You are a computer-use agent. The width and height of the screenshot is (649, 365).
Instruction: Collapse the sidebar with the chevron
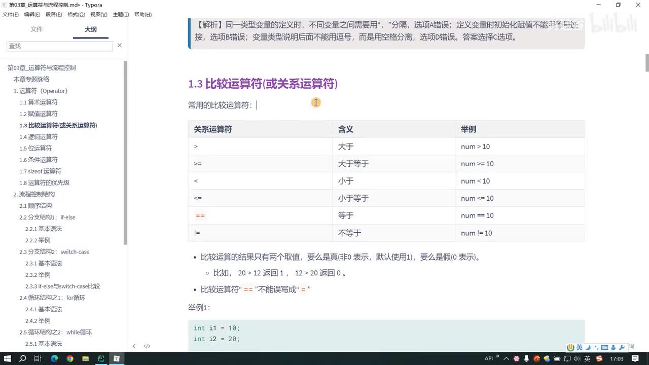pyautogui.click(x=134, y=346)
